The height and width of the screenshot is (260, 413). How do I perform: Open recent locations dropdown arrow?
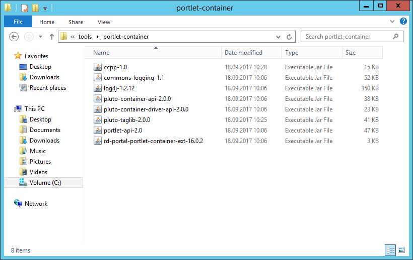tap(41, 37)
